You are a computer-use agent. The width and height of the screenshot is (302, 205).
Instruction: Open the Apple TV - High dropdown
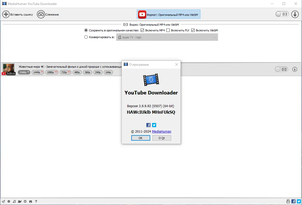pyautogui.click(x=167, y=37)
